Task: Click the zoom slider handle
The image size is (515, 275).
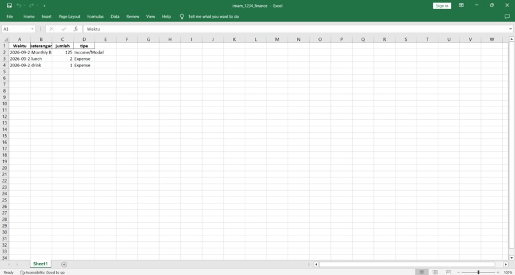Action: (x=478, y=272)
